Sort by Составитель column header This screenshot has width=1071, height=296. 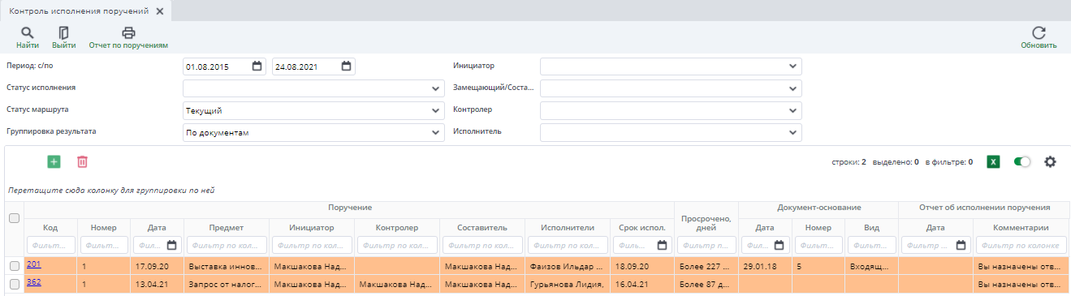tap(482, 228)
